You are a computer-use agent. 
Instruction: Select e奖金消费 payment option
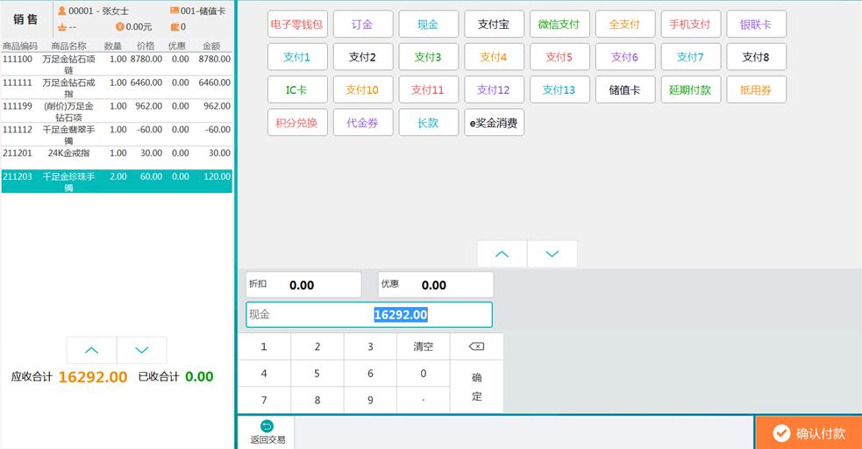tap(494, 122)
